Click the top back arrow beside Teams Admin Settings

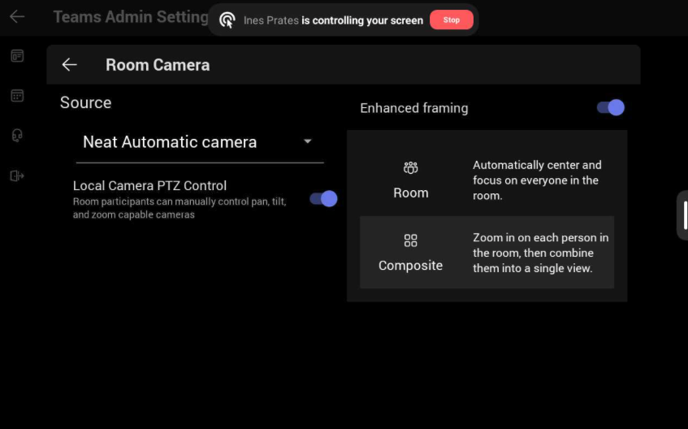click(17, 16)
